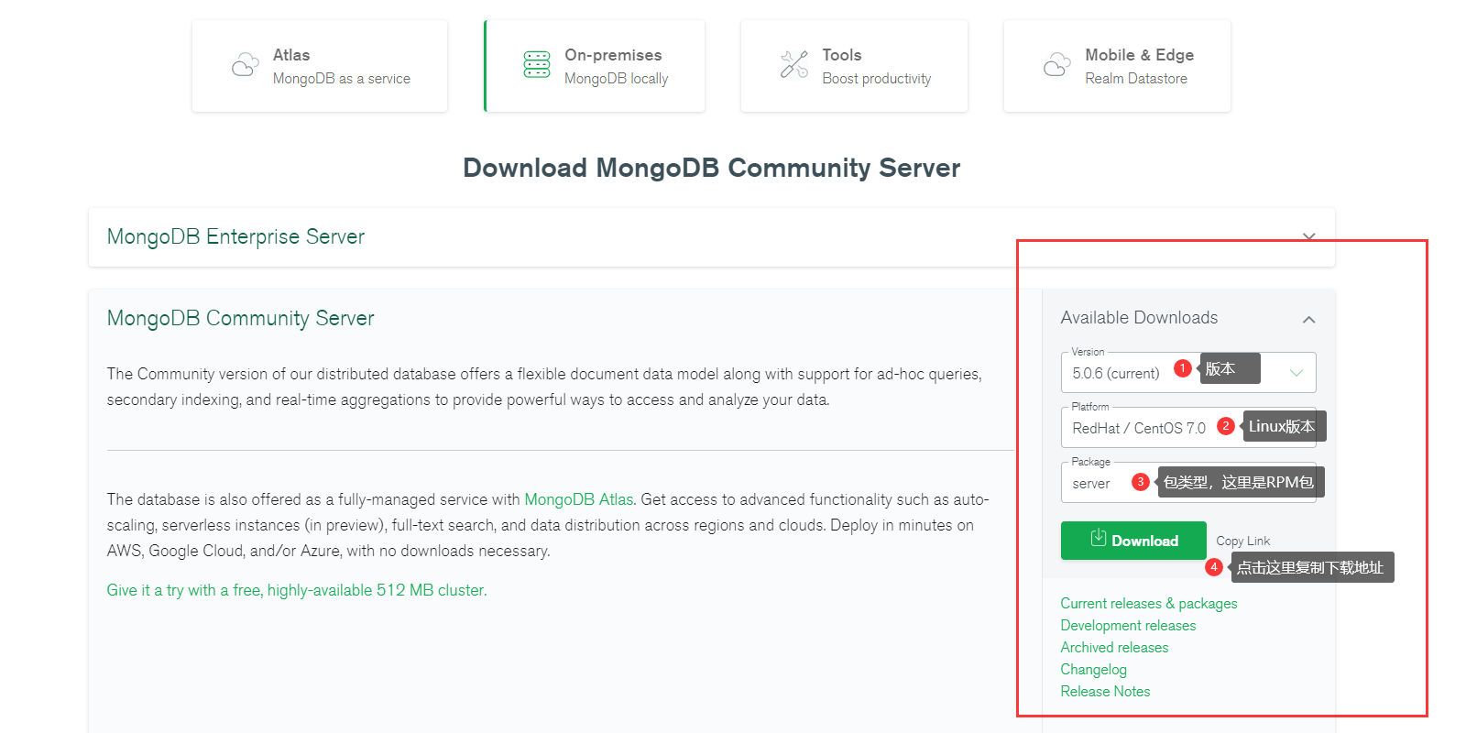Open the Mobile & Edge Realm Datastore tab
The image size is (1477, 733).
point(1117,66)
